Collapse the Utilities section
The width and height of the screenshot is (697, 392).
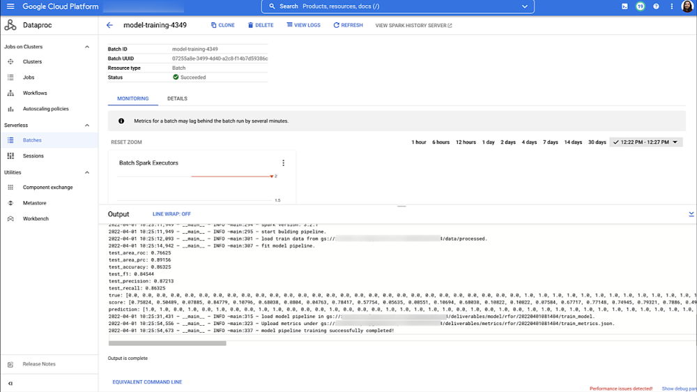(x=87, y=173)
